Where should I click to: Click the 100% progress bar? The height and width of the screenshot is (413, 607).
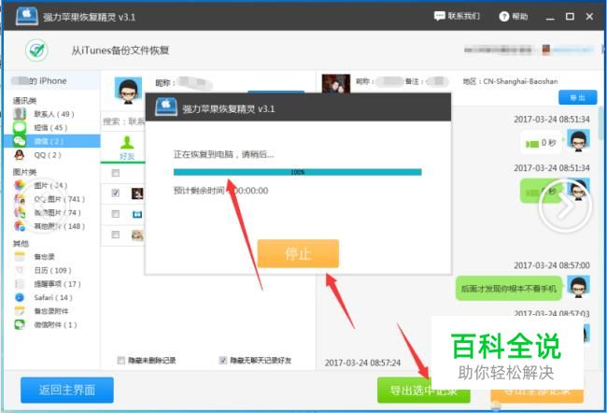tap(297, 172)
